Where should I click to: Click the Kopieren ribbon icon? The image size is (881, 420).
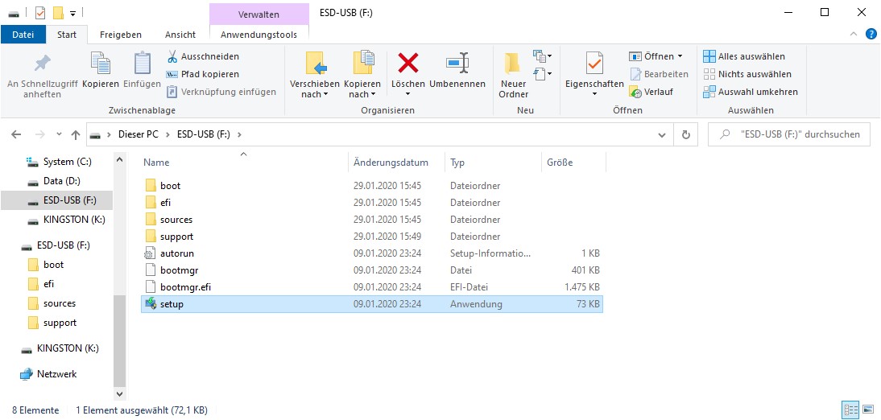point(101,70)
